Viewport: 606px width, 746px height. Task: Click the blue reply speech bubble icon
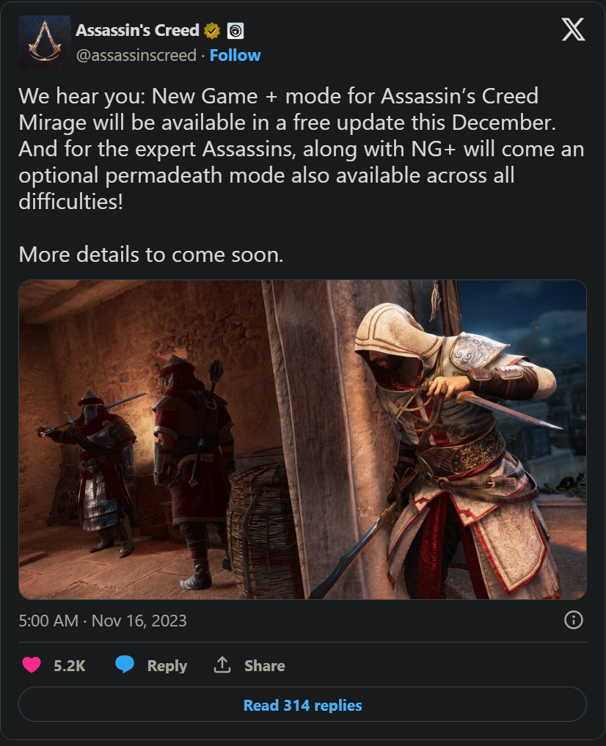[x=125, y=664]
